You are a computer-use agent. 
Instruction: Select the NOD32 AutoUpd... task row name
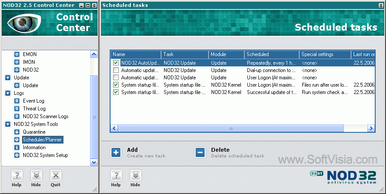(141, 63)
